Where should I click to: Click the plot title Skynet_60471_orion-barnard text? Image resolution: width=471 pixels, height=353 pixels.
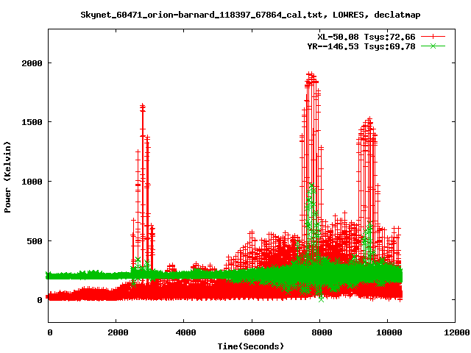250,15
